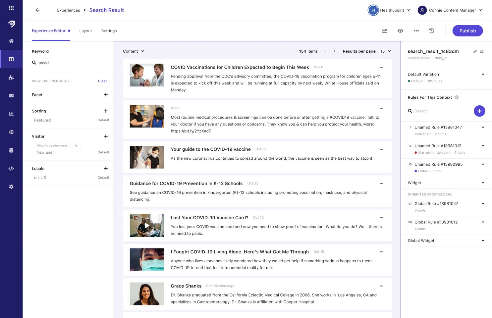Open I Fought COVID-19 Living Alone title
Viewport: 492px width, 318px height.
pos(240,252)
